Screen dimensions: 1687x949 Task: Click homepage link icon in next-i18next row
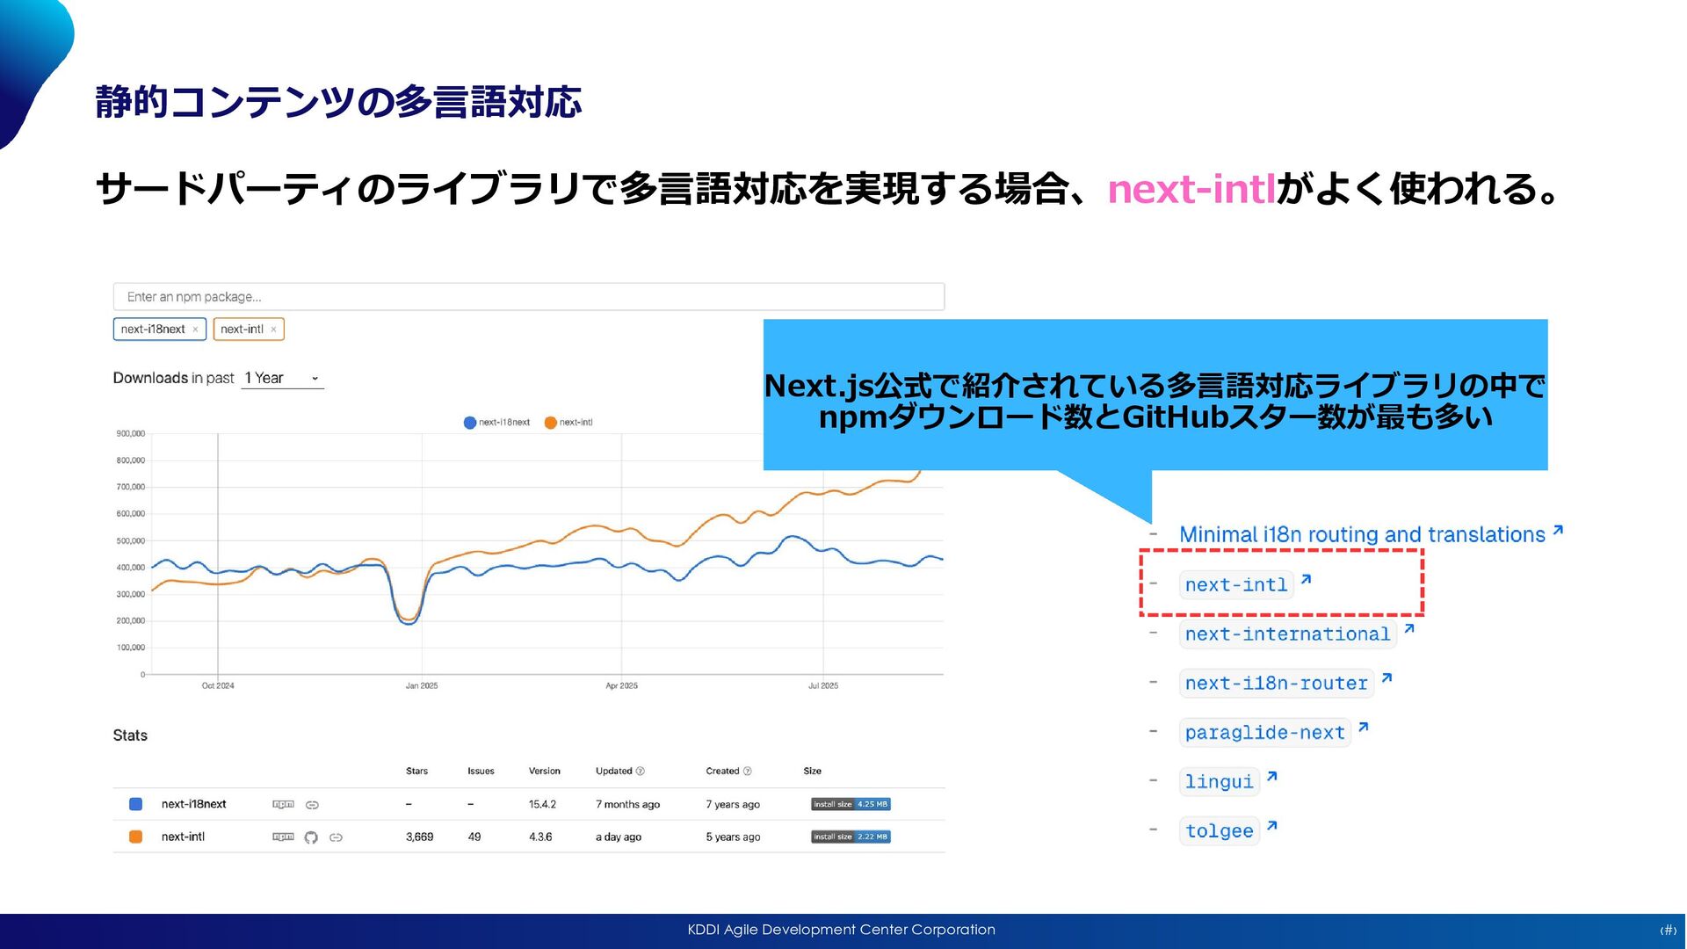tap(312, 804)
